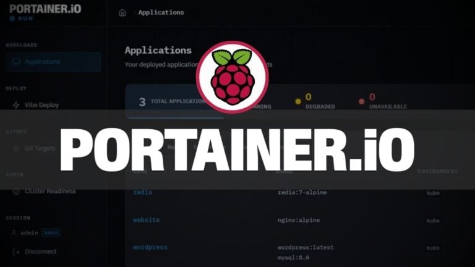
Task: Click the redis:7-alpine image cell
Action: (302, 193)
